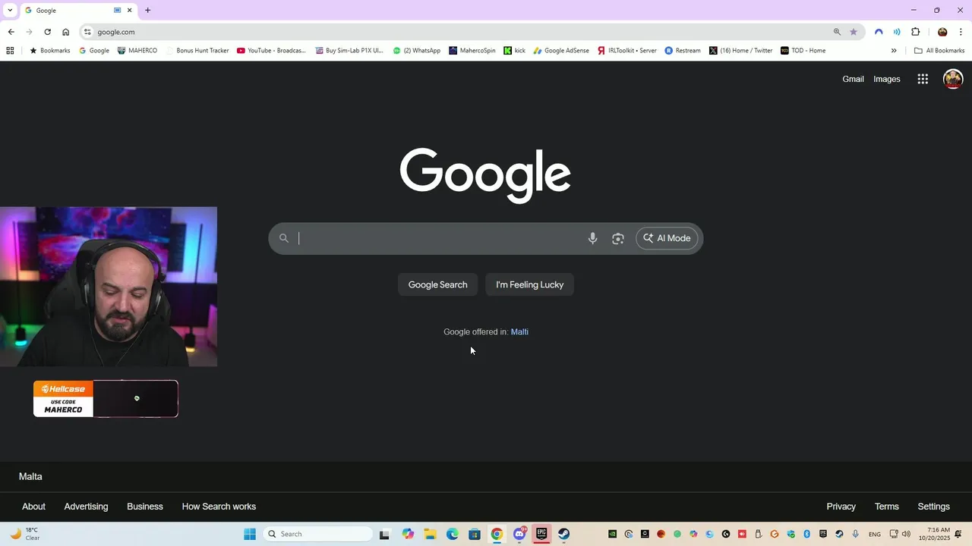Image resolution: width=972 pixels, height=546 pixels.
Task: Click the microphone voice search icon
Action: pos(593,238)
